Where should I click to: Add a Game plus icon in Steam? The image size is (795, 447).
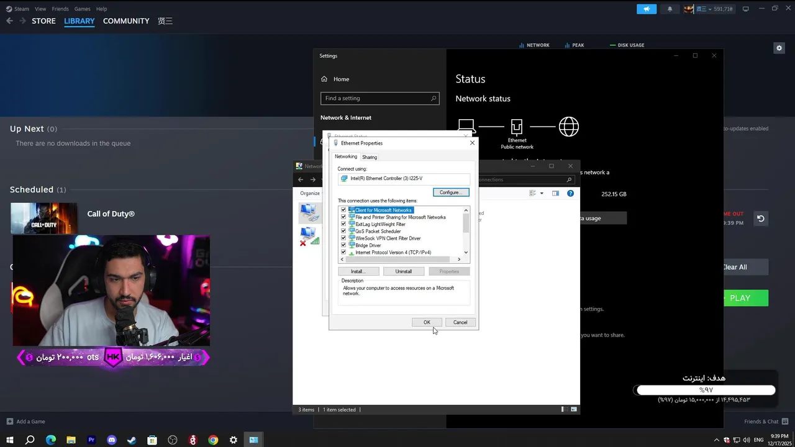[x=9, y=422]
